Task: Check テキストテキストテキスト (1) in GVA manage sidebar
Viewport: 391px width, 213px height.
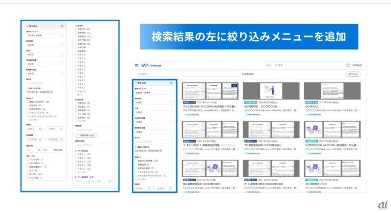Action: (136, 176)
